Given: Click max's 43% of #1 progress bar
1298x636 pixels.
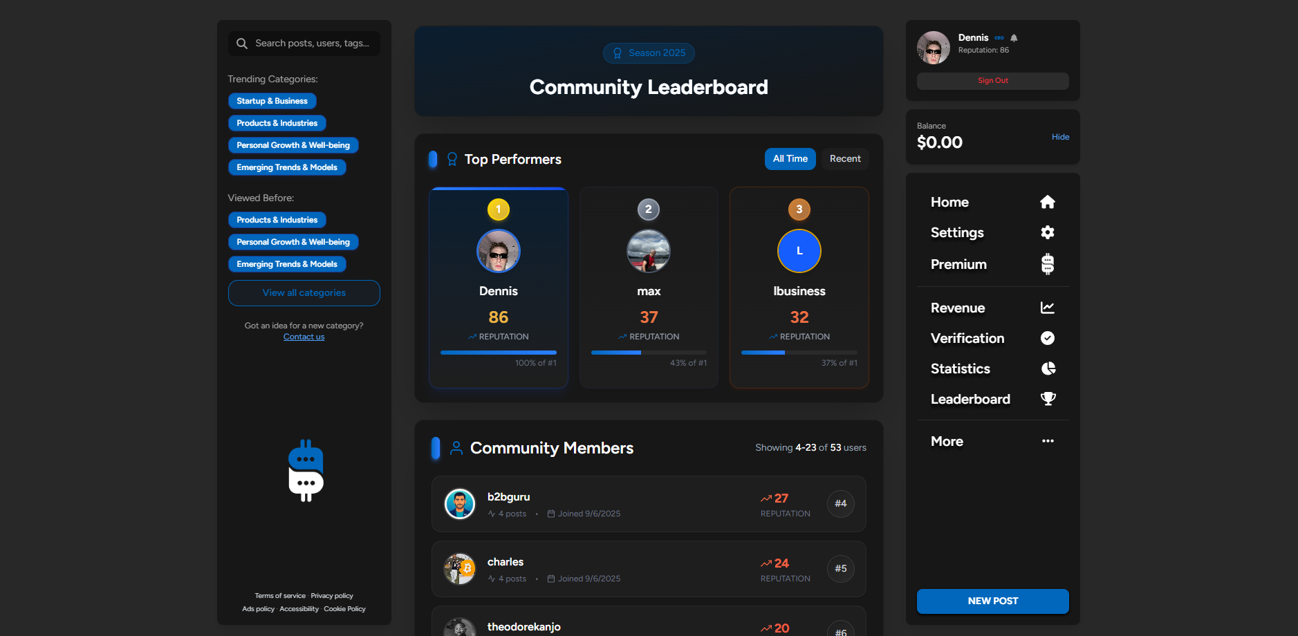Looking at the screenshot, I should point(649,353).
